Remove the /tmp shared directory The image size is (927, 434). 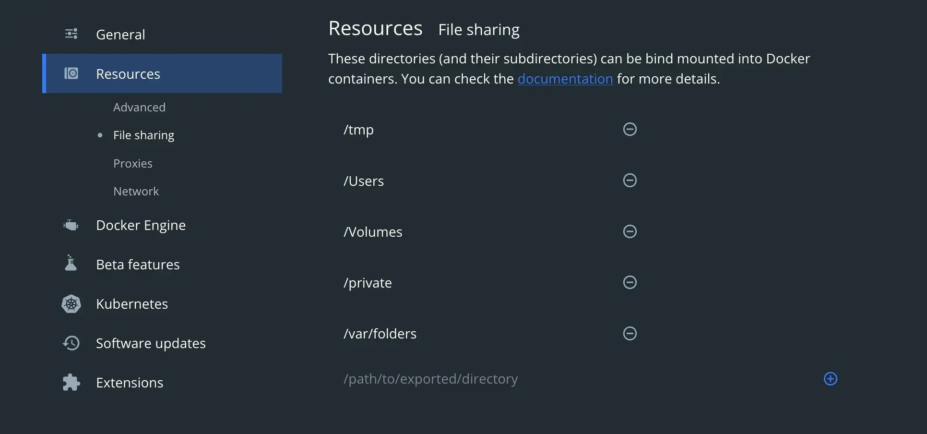[x=630, y=129]
